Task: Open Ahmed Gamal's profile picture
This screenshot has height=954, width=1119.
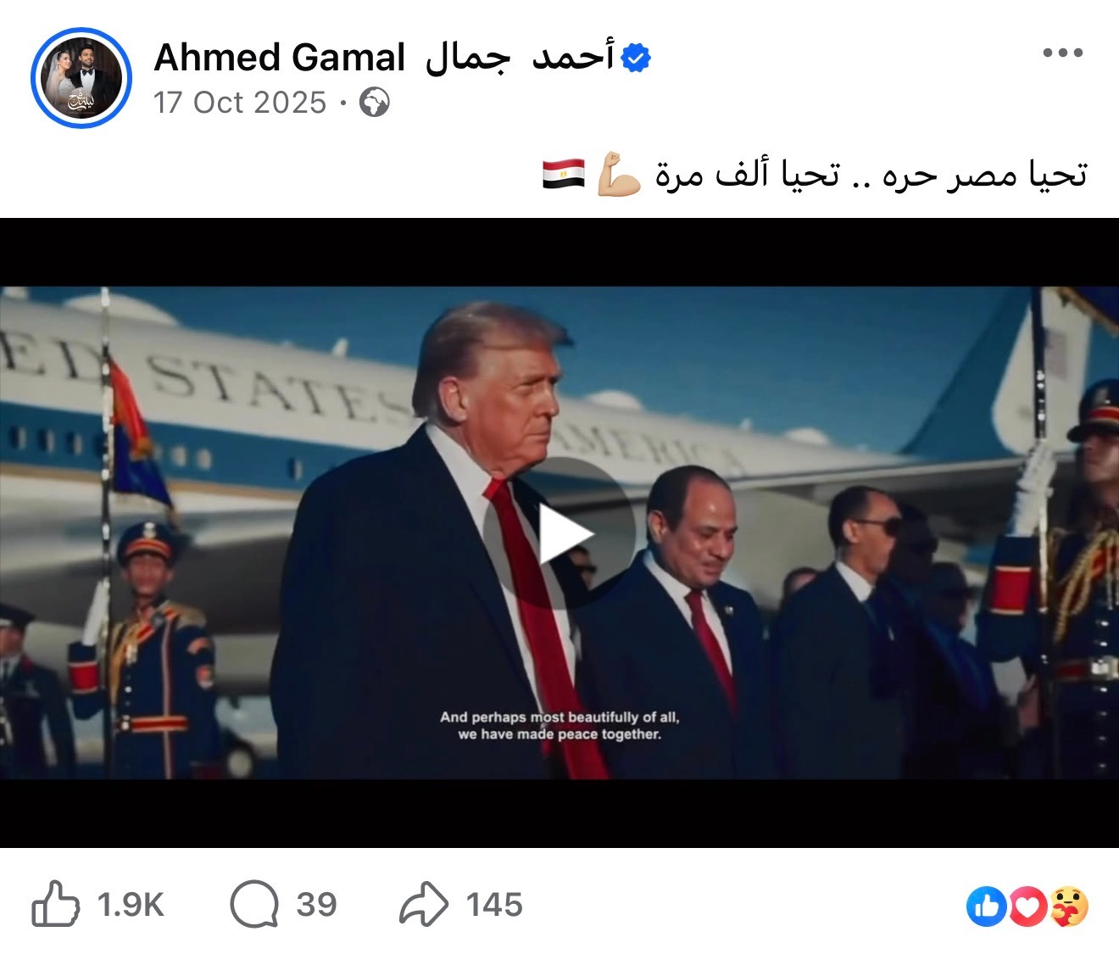Action: tap(81, 78)
